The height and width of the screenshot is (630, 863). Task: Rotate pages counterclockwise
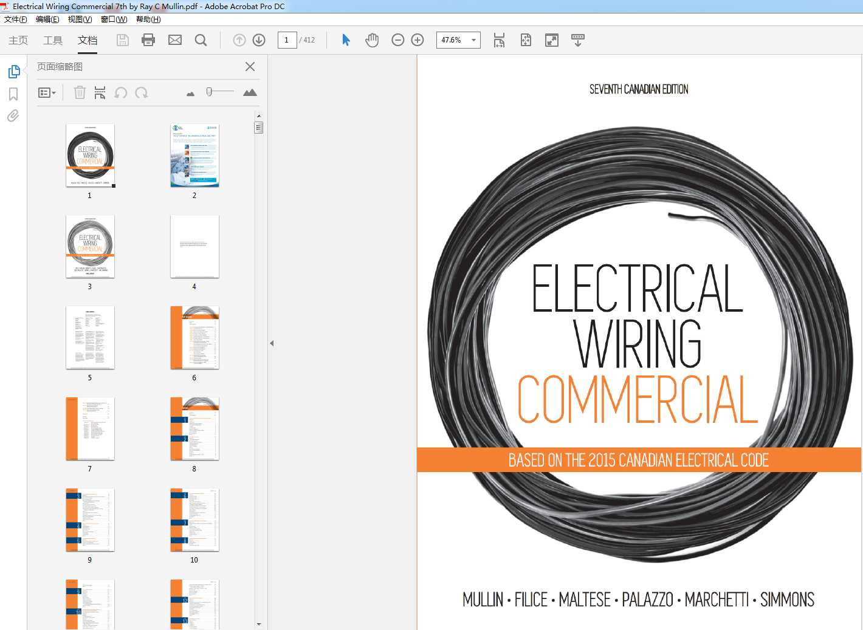point(121,92)
